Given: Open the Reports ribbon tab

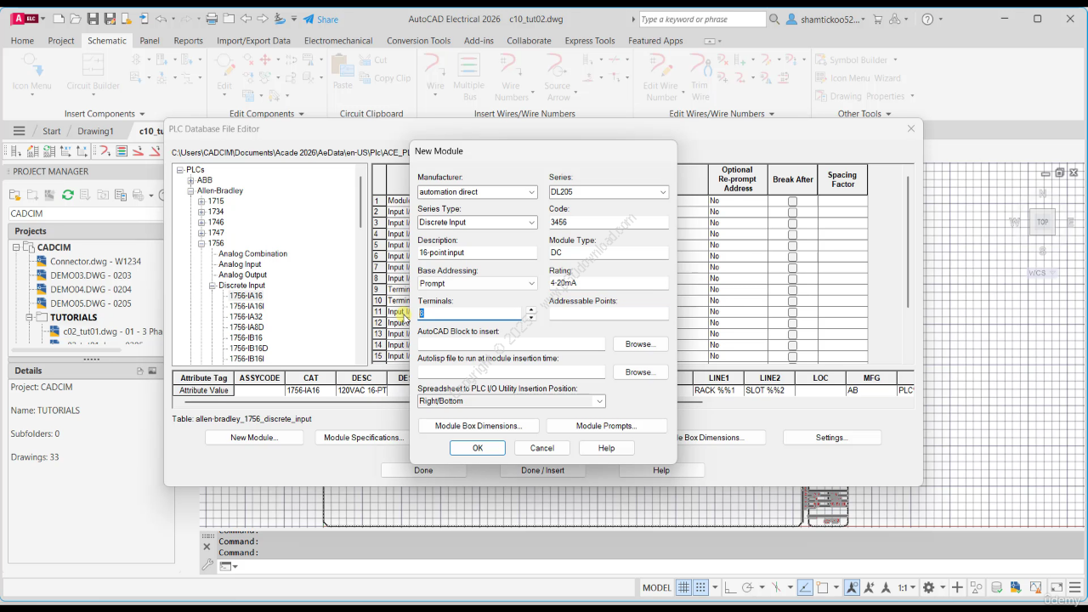Looking at the screenshot, I should [x=188, y=40].
